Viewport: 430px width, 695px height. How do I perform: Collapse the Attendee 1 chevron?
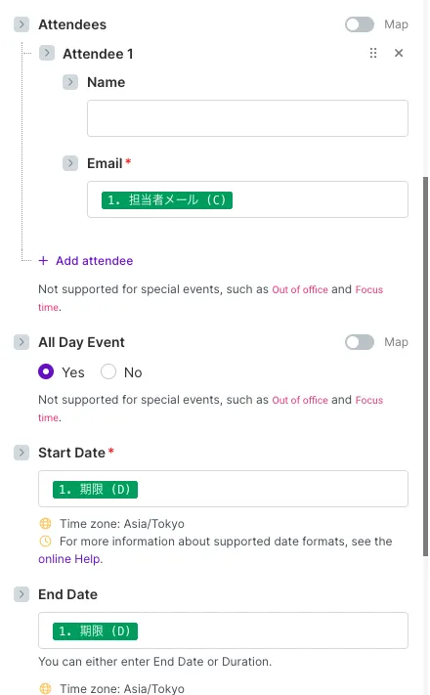click(47, 53)
